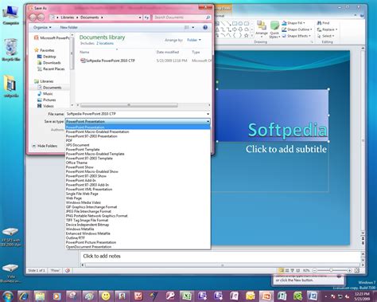The image size is (377, 302).
Task: Click zoom out minus button
Action: pos(314,270)
